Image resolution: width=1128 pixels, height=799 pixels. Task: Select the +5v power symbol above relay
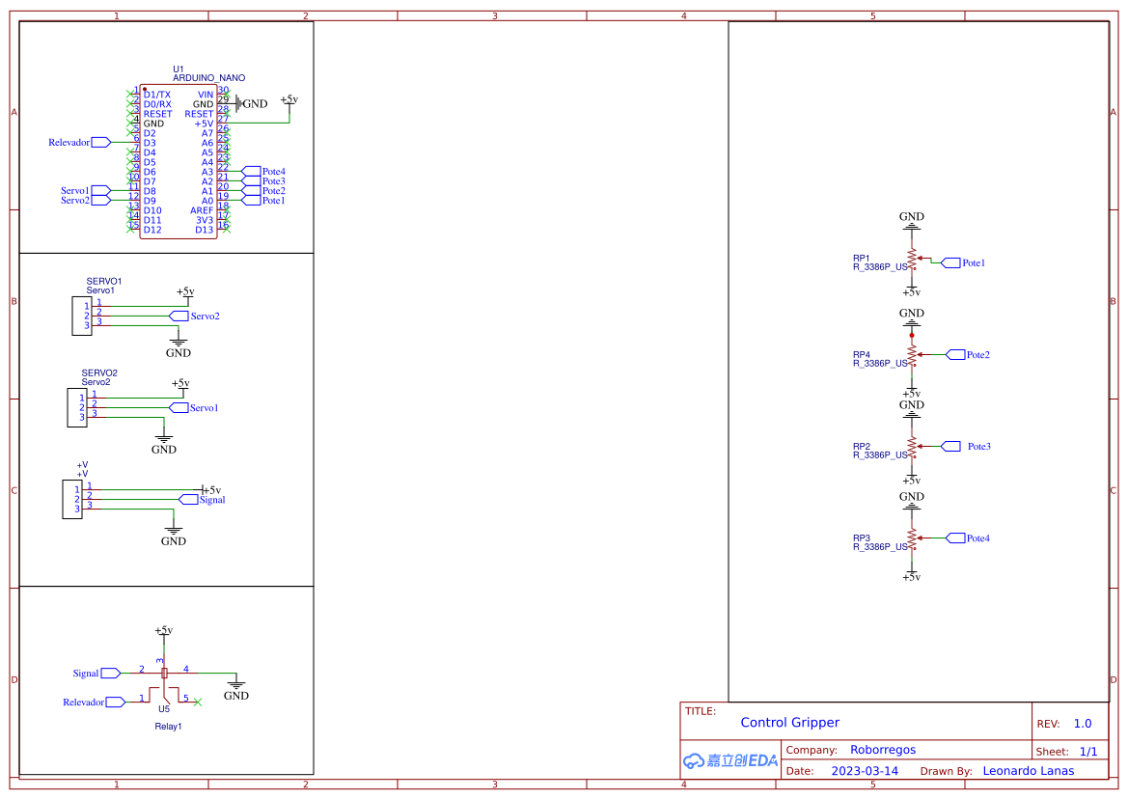point(163,631)
